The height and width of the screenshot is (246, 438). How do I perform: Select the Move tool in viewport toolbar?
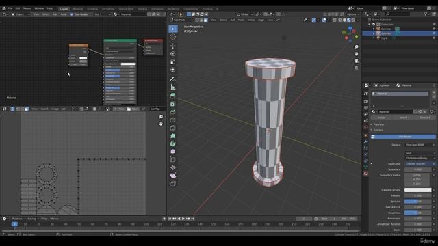(x=173, y=46)
